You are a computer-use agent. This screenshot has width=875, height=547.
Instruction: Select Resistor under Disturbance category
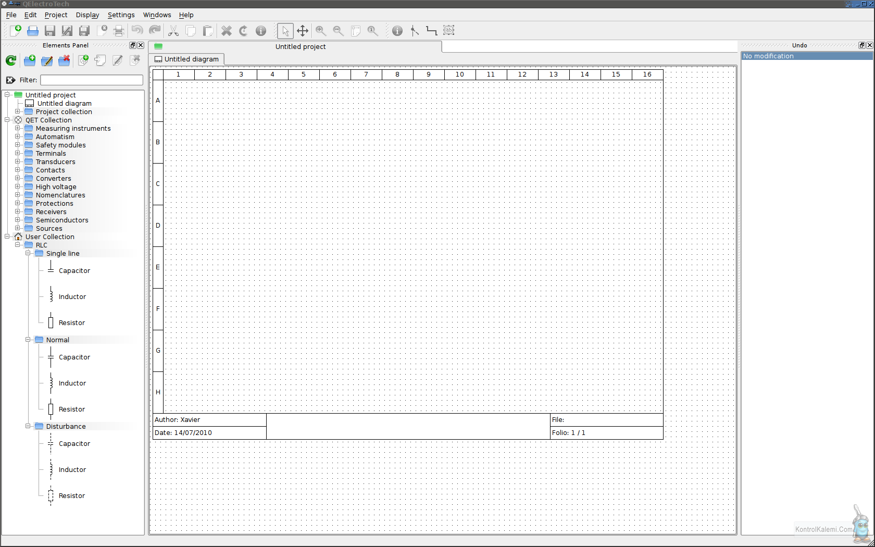click(x=71, y=496)
